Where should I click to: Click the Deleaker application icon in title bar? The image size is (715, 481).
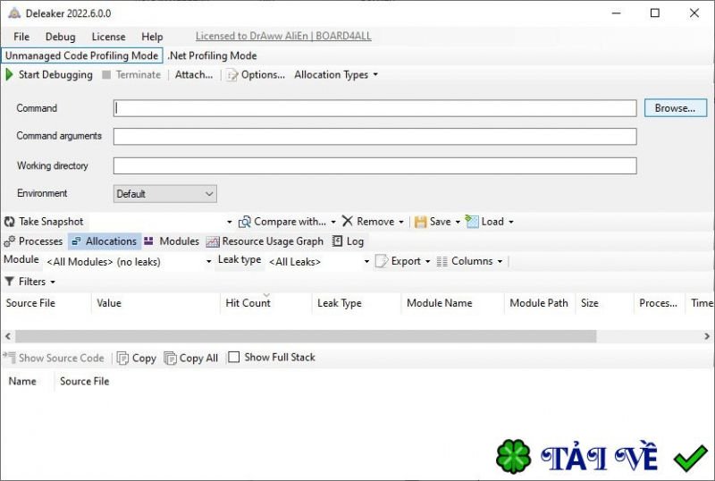14,13
